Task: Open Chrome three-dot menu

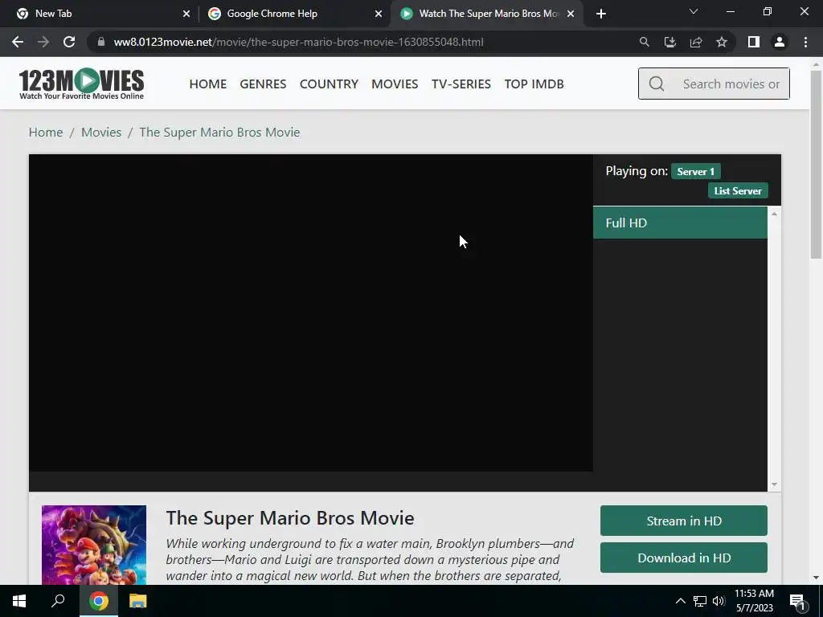Action: (805, 42)
